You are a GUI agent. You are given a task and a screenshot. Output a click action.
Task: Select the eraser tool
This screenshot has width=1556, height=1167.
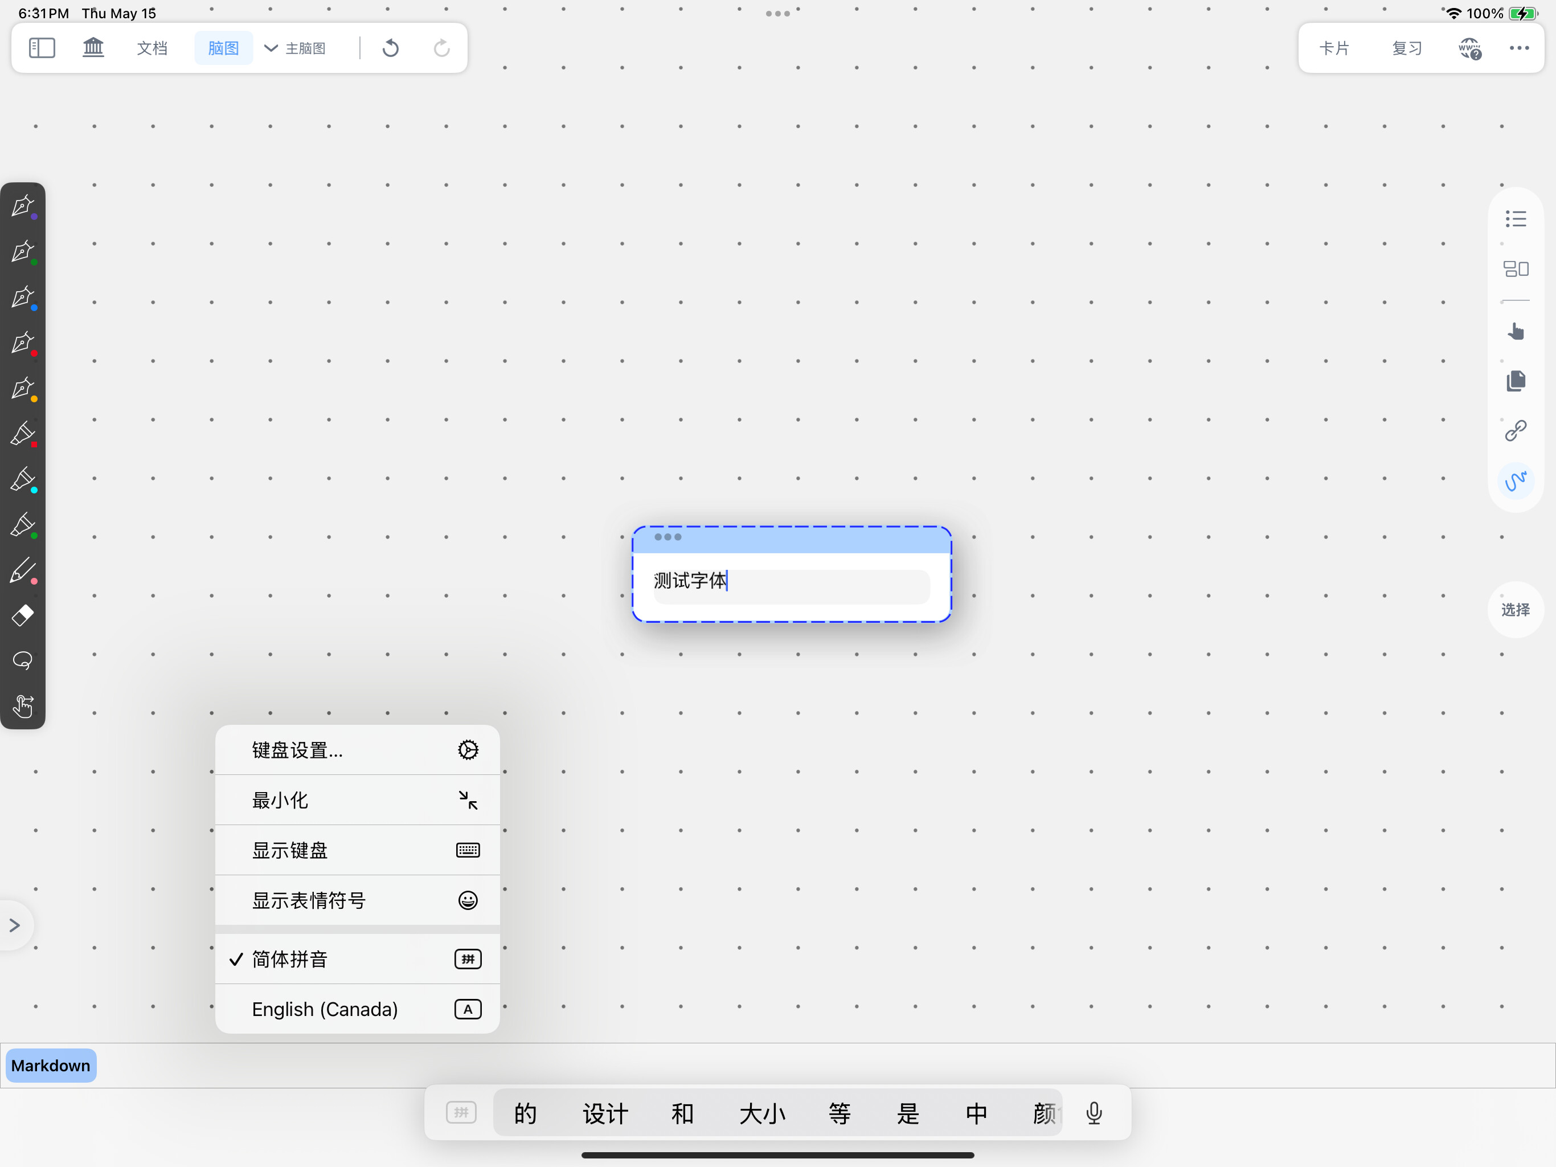(23, 615)
